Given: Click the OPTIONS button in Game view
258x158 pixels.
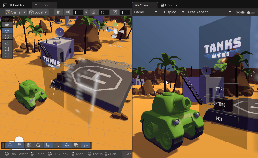Looking at the screenshot, I should click(x=220, y=104).
